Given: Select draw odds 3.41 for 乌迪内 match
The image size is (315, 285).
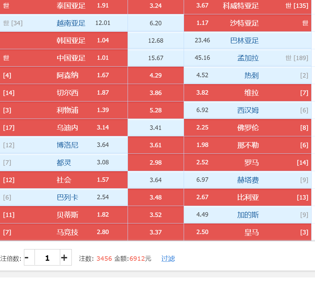Looking at the screenshot, I should (x=156, y=128).
